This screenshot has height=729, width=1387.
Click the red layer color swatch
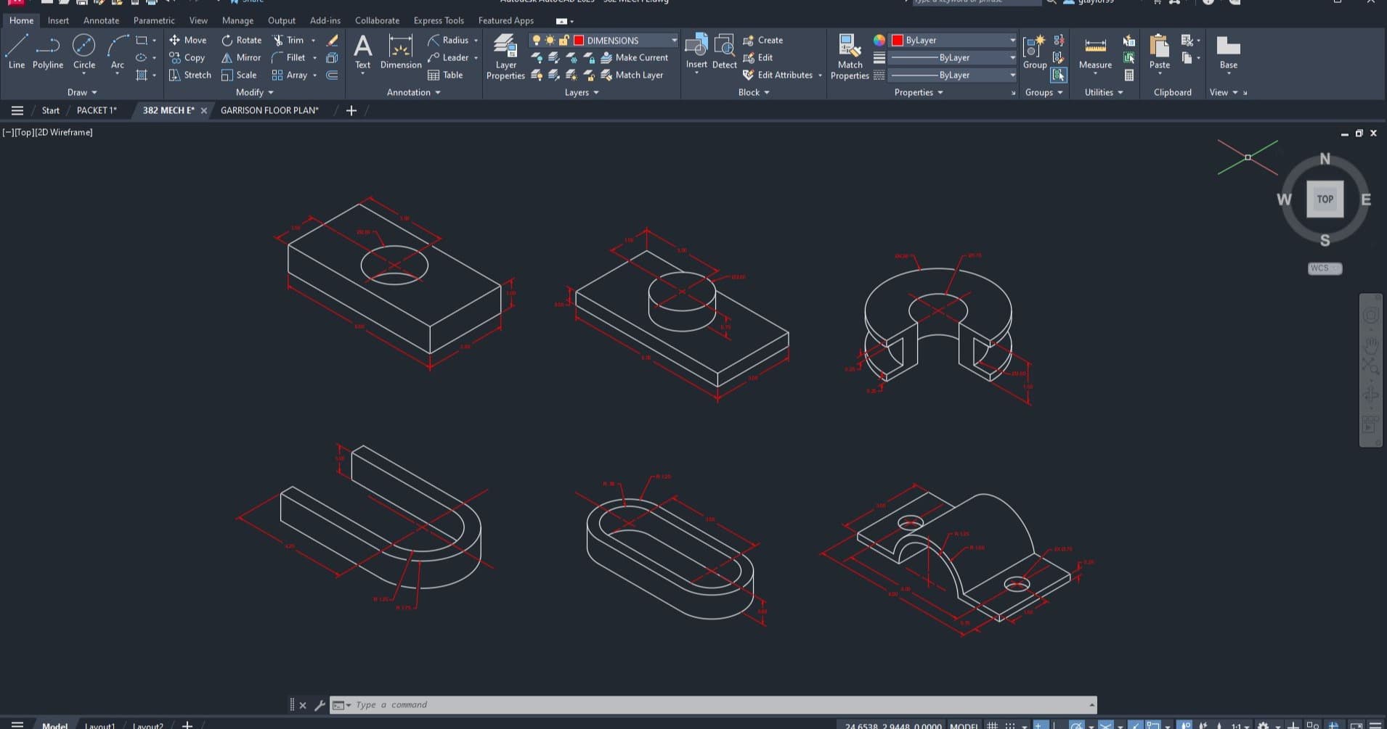tap(579, 40)
